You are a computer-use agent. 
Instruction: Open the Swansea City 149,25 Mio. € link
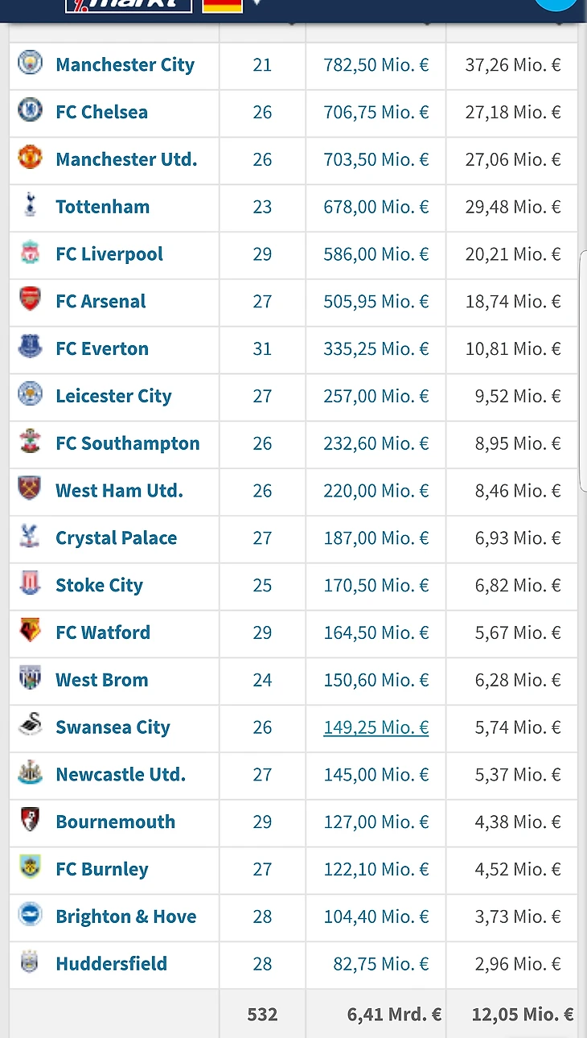pos(376,727)
